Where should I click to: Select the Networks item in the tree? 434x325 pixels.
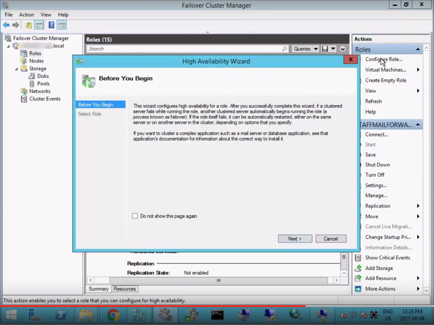pos(40,91)
